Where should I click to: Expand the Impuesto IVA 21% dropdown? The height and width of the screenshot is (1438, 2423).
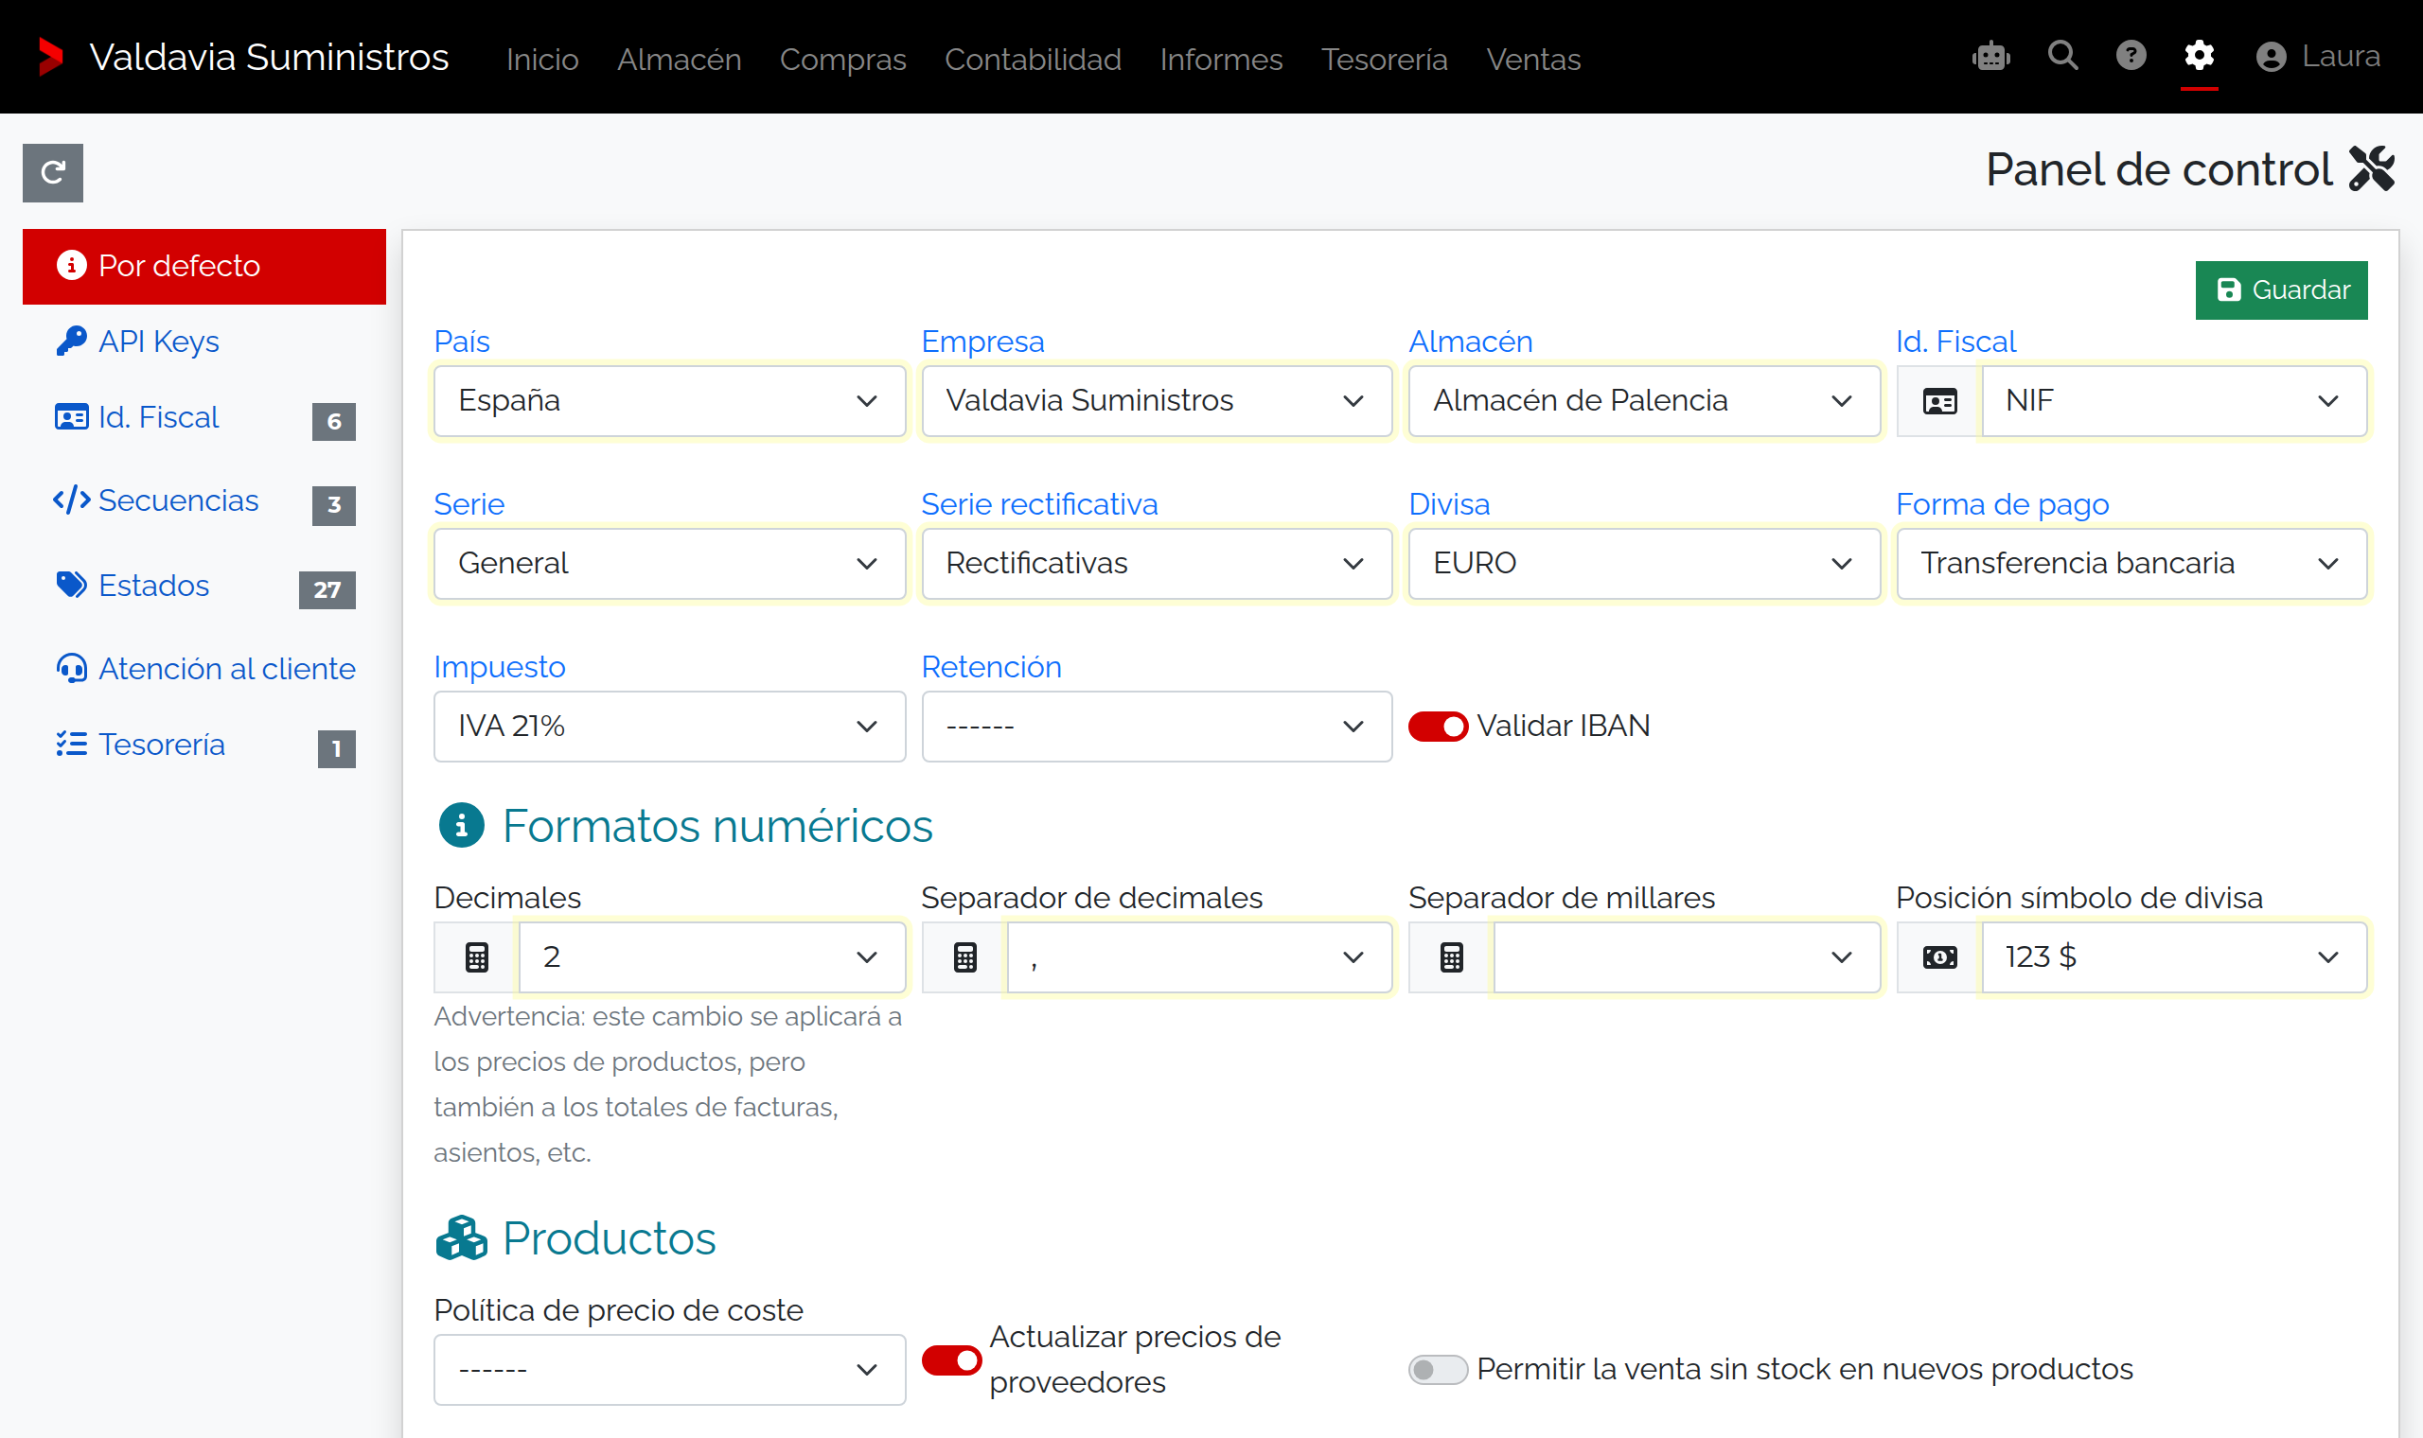(x=670, y=726)
